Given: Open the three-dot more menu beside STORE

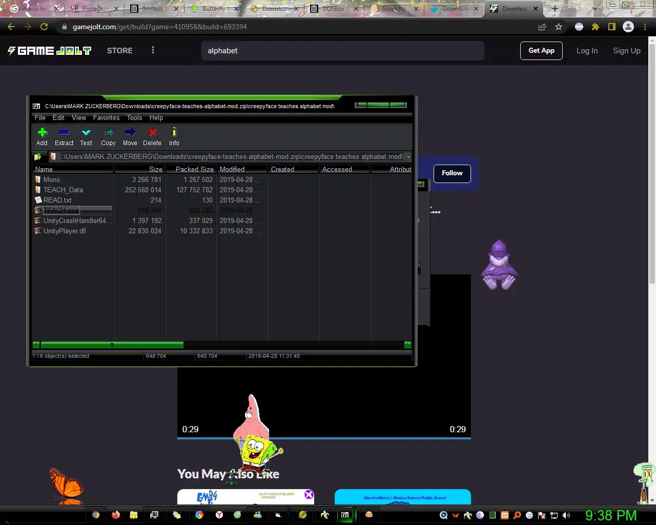Looking at the screenshot, I should [x=153, y=50].
